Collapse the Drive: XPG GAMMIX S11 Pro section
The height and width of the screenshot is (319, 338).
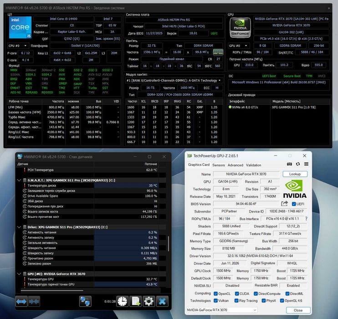coord(19,227)
